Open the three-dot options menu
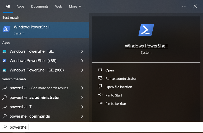 184,6
